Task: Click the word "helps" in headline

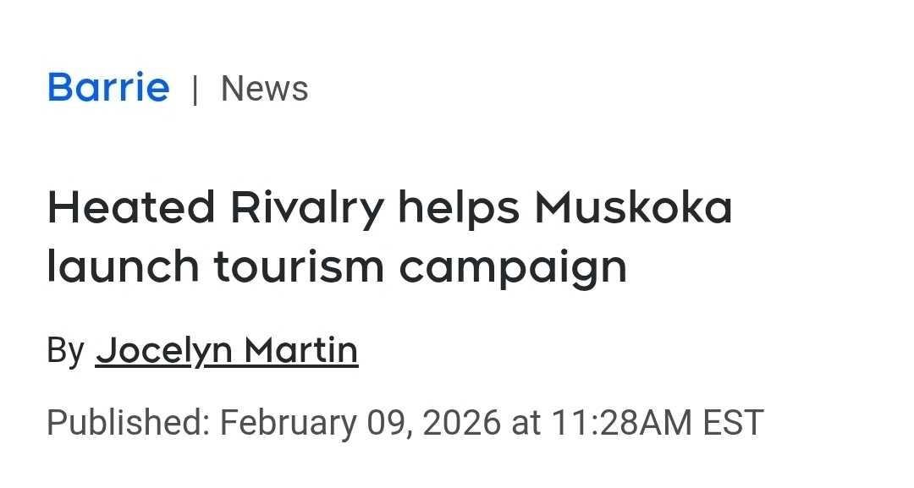Action: tap(459, 208)
